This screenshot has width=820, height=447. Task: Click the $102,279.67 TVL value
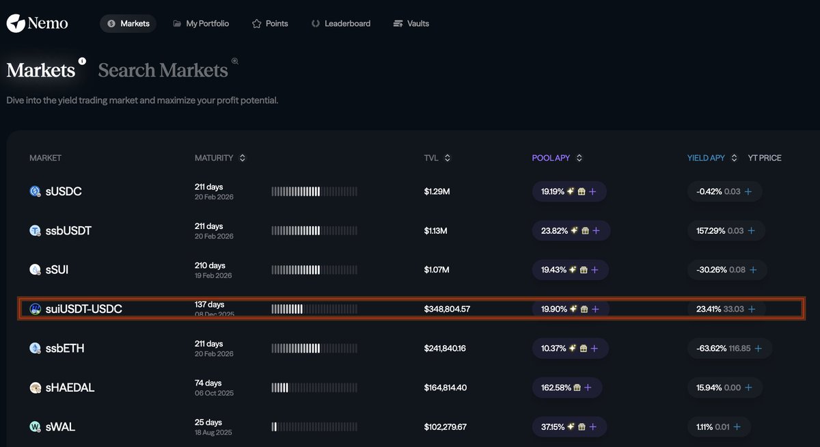tap(445, 427)
